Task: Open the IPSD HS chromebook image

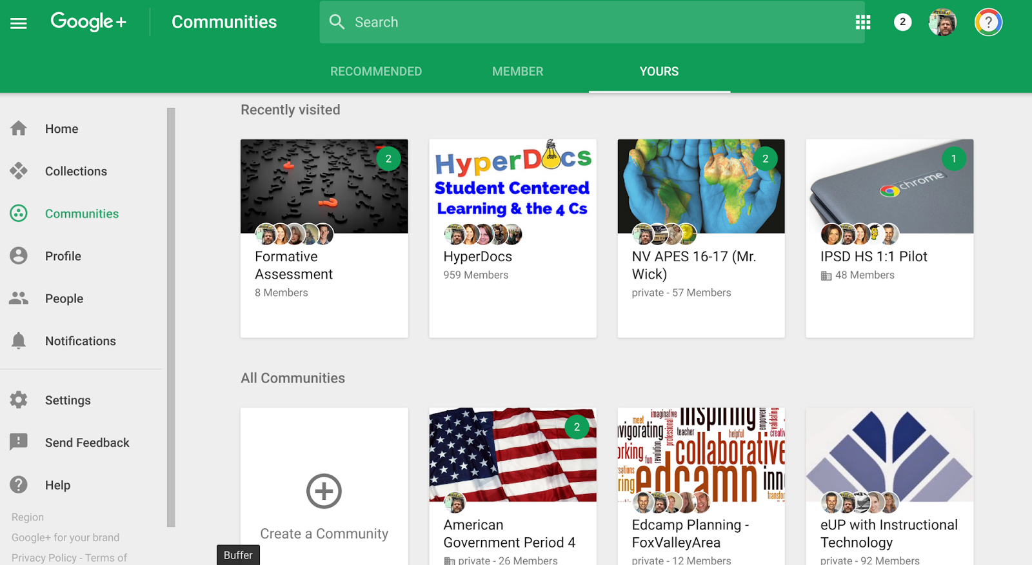Action: [889, 186]
